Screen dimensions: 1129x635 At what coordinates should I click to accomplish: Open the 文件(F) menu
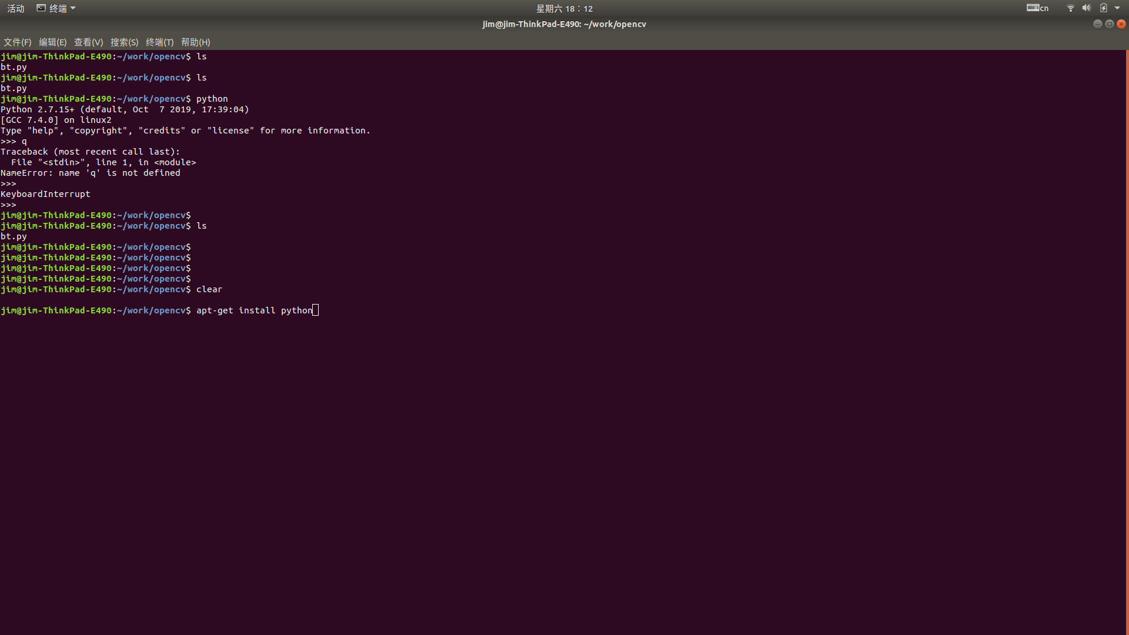(17, 42)
